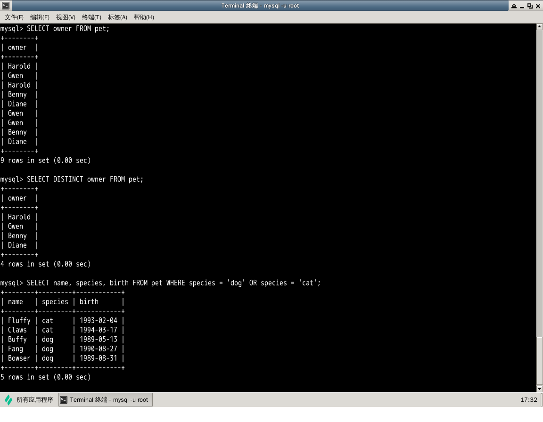
Task: Open the 编辑 (Edit) menu
Action: point(40,17)
